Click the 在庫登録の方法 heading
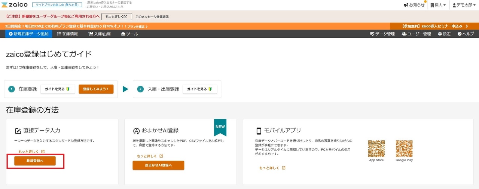This screenshot has height=189, width=479. pyautogui.click(x=33, y=110)
